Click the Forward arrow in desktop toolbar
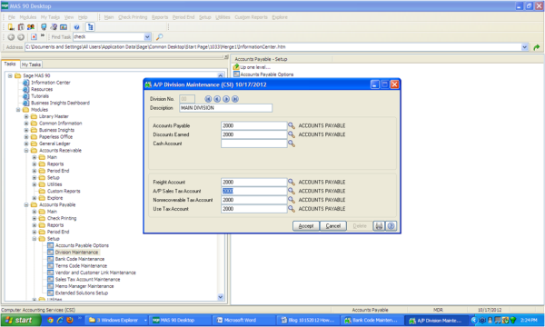The image size is (545, 327). [x=21, y=37]
